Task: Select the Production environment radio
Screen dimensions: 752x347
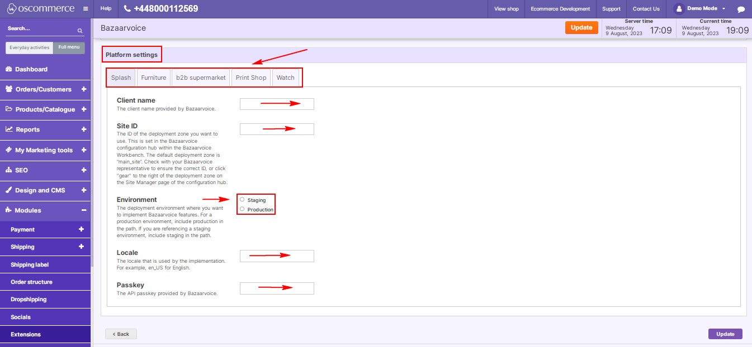Action: (x=242, y=209)
